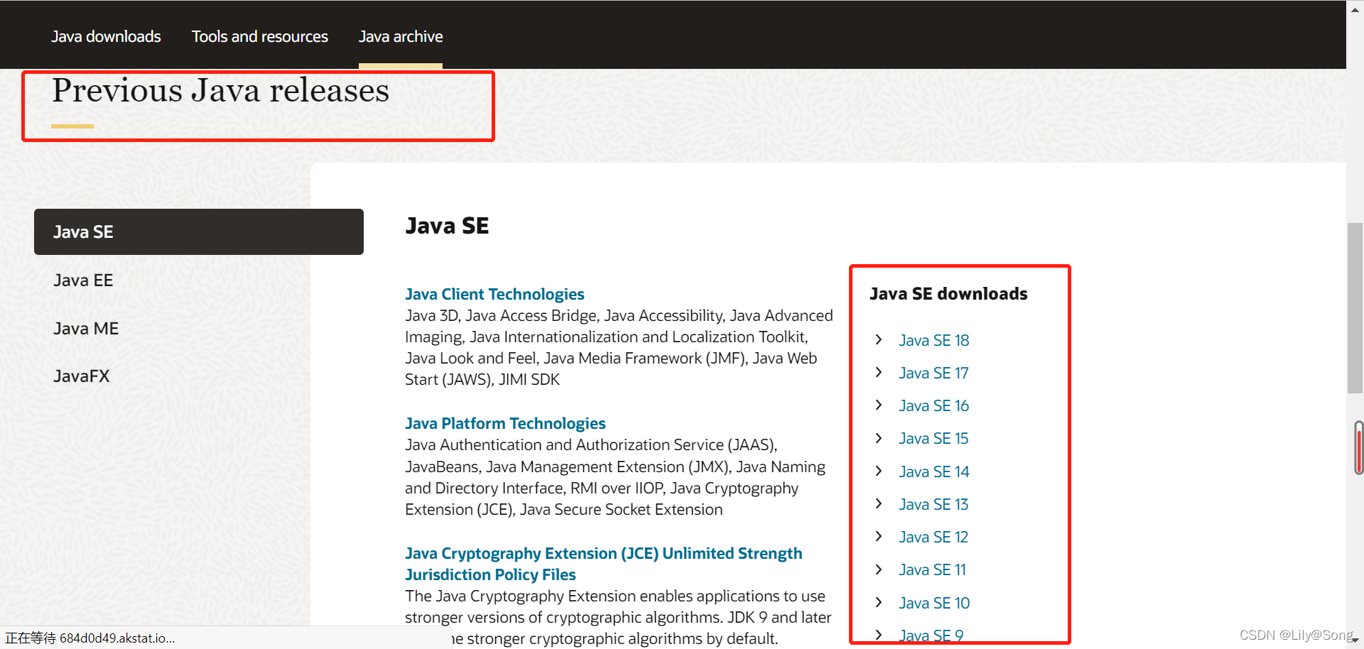1364x649 pixels.
Task: Click the chevron beside Java SE 11
Action: click(x=879, y=569)
